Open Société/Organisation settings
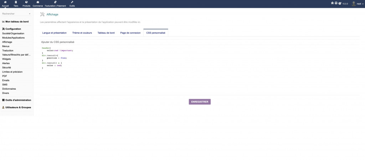Screen dimensions: 365x160 [x=13, y=33]
